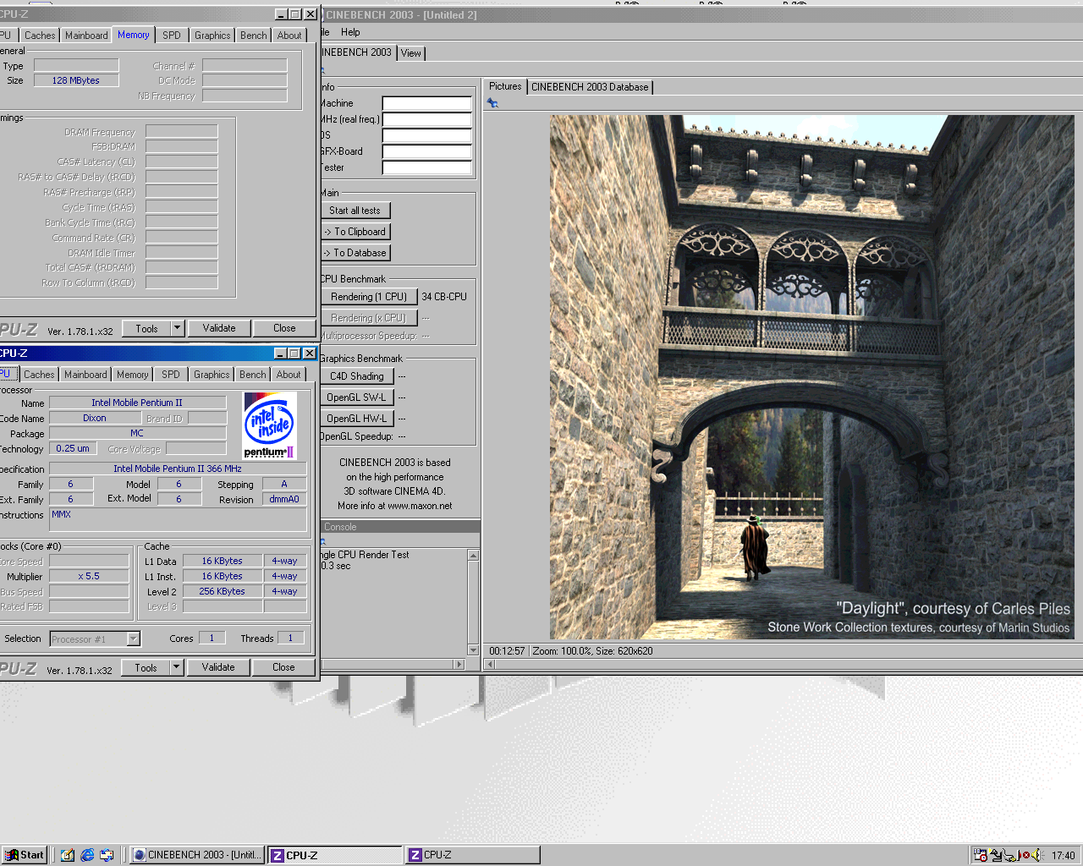Open About tab in lower CPU-Z
The height and width of the screenshot is (866, 1083).
tap(289, 375)
